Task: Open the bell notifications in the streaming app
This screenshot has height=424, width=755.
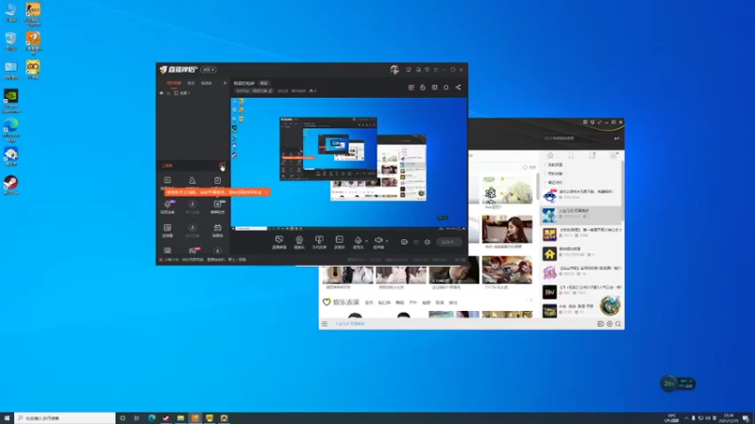Action: [445, 88]
